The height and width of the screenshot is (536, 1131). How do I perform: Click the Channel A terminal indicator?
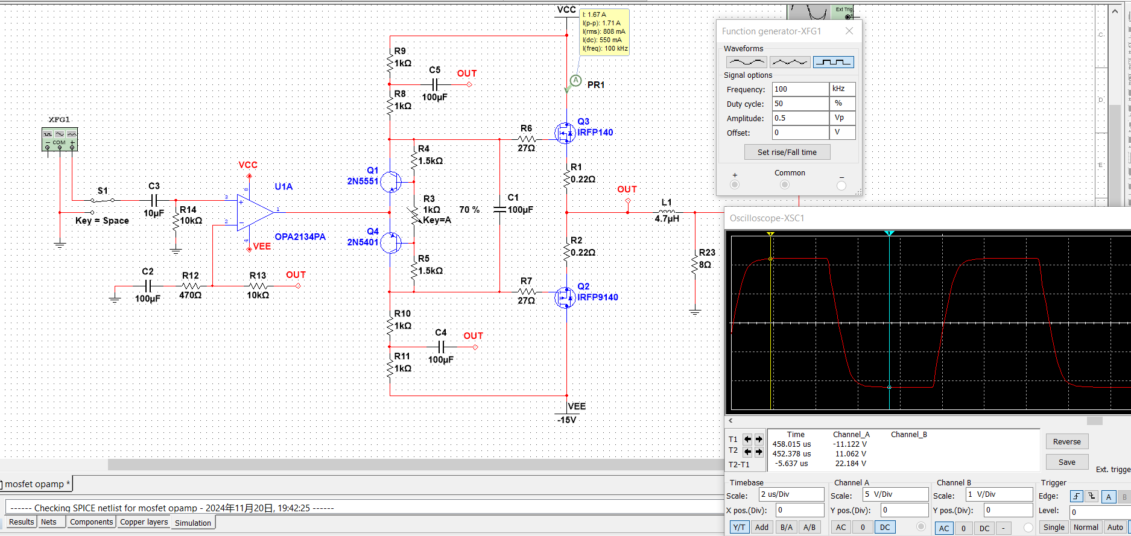921,526
